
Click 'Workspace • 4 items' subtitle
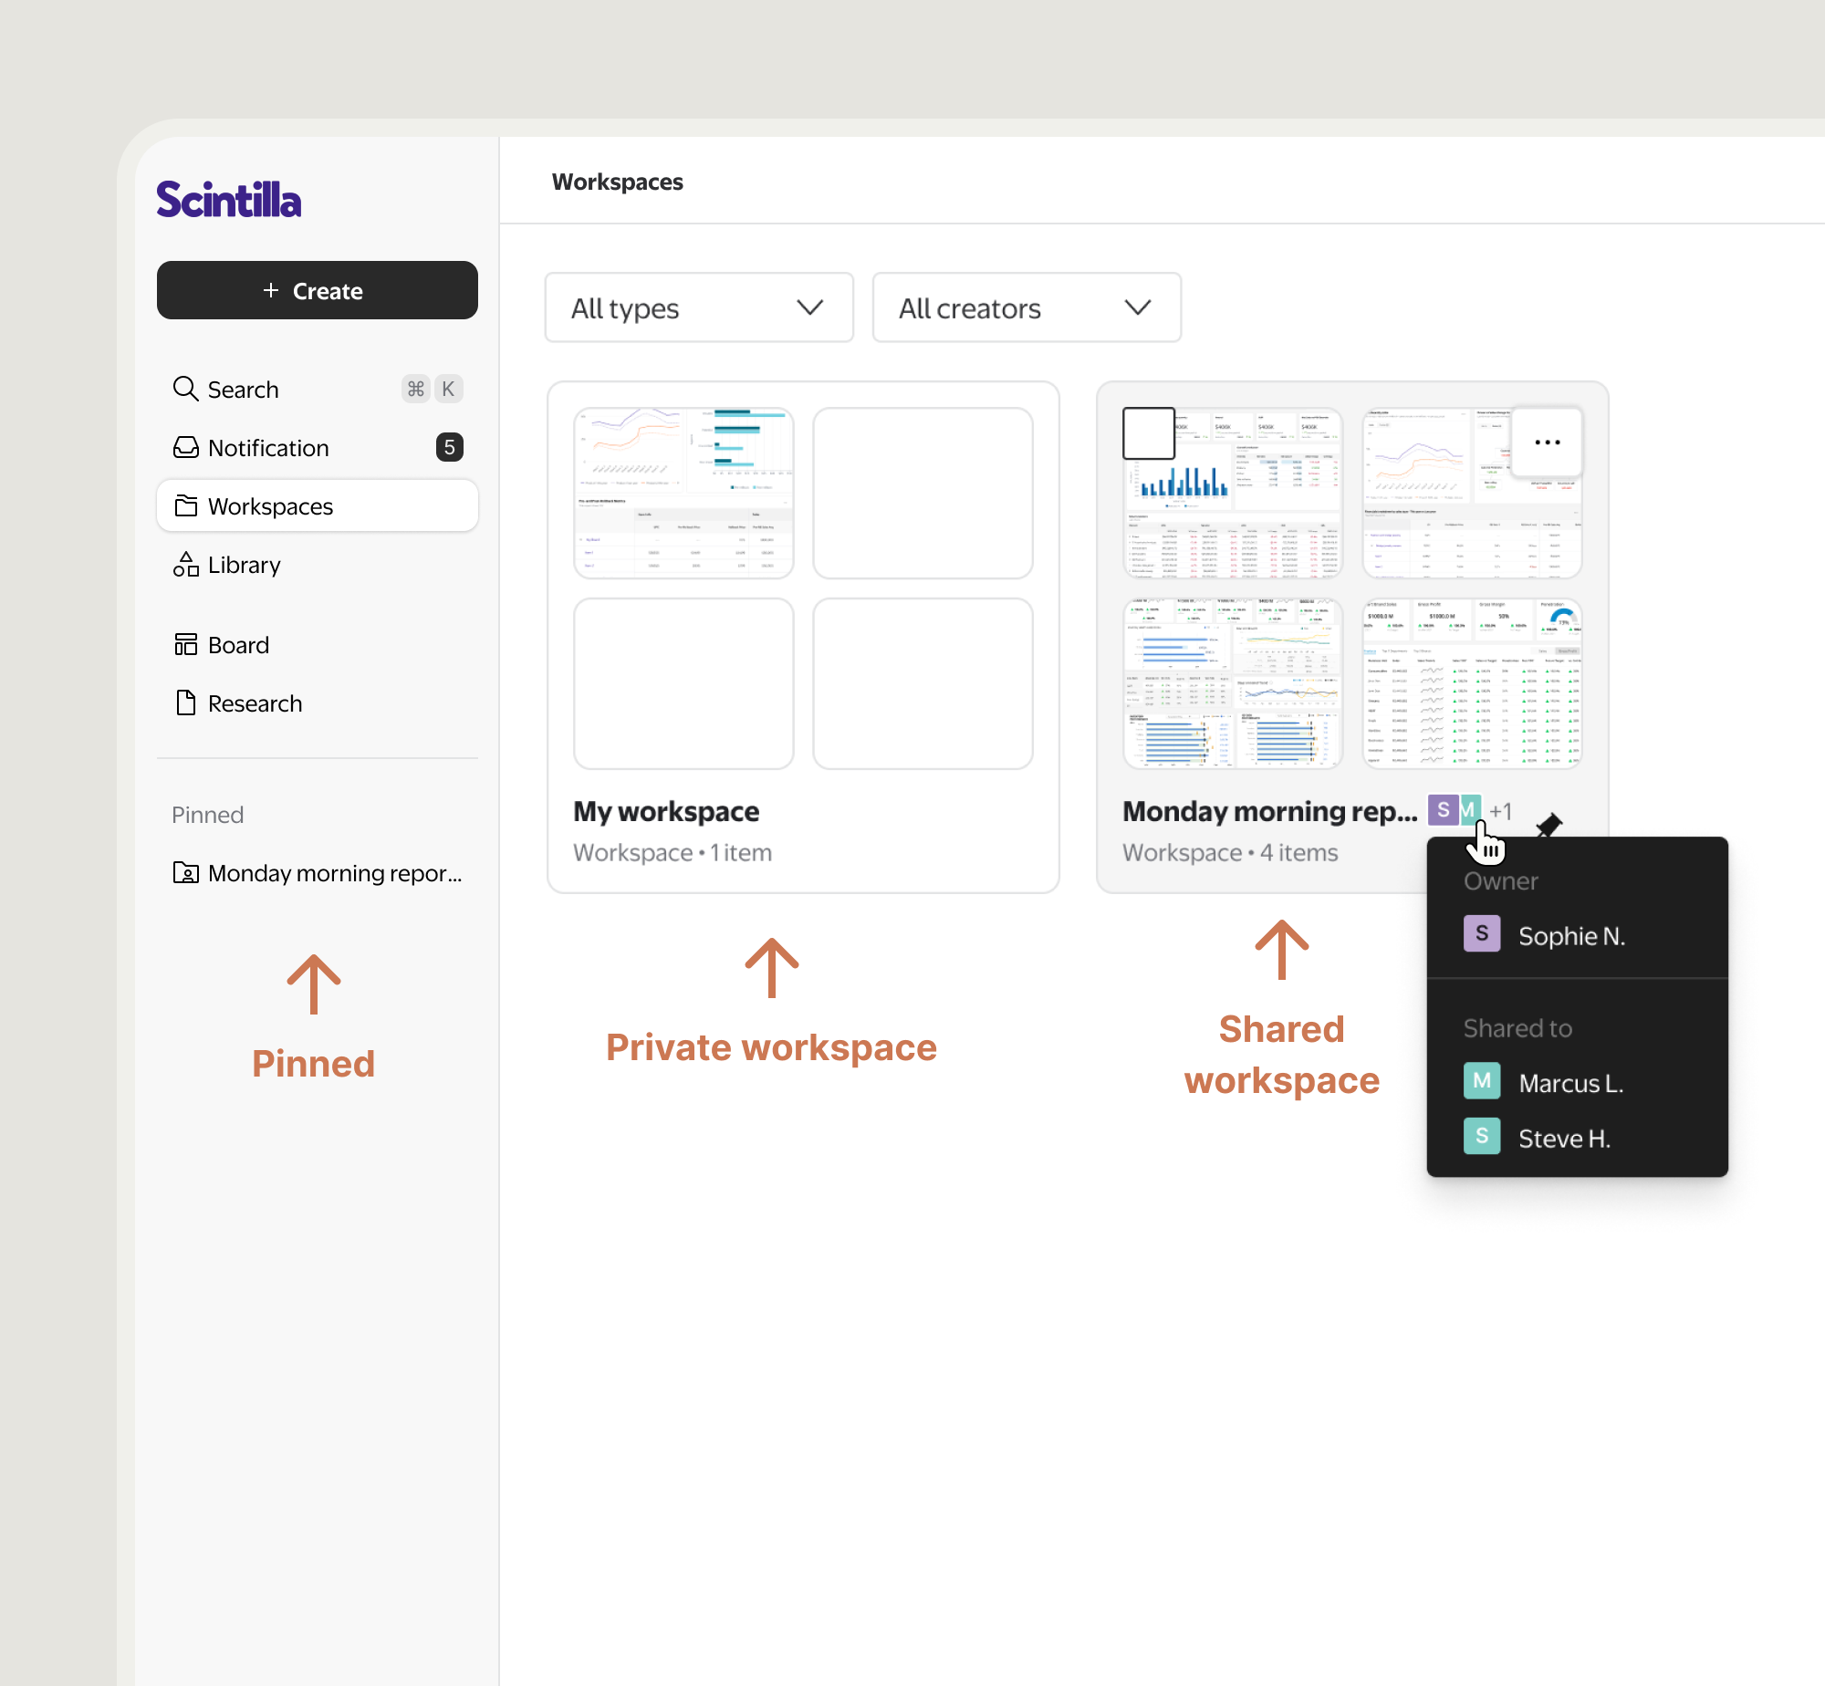pyautogui.click(x=1230, y=852)
